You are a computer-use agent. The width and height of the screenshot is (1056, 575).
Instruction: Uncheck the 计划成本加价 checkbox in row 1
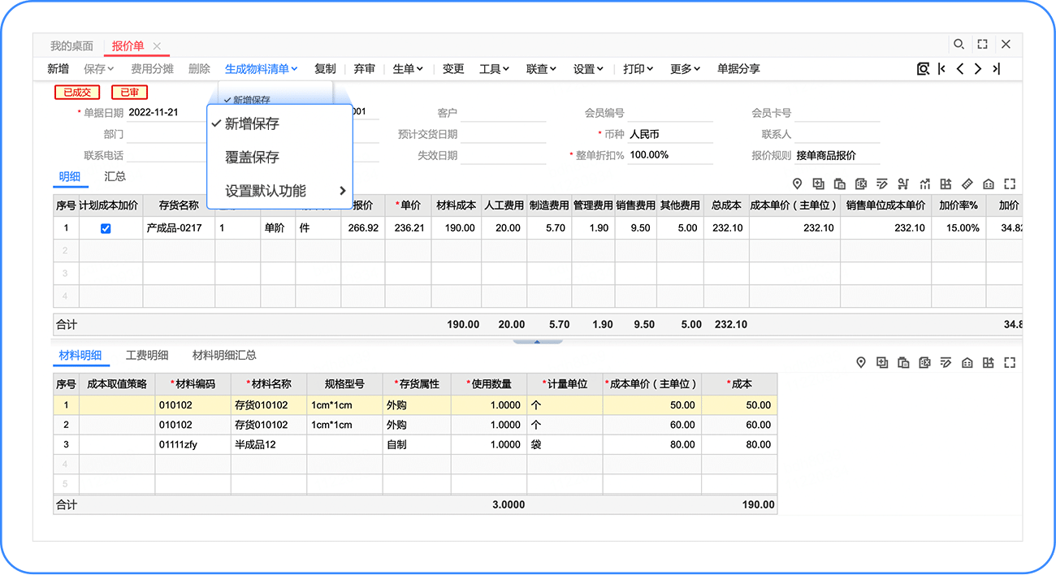[x=106, y=229]
